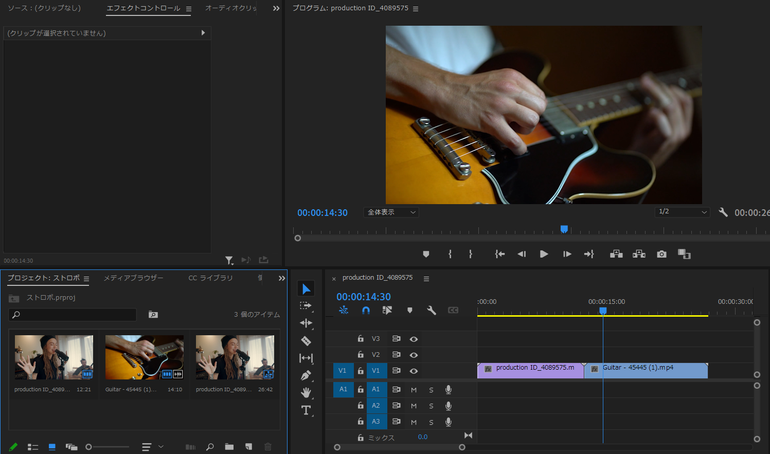The height and width of the screenshot is (454, 770).
Task: Click Guitar - 45445 clip thumbnail
Action: pyautogui.click(x=145, y=357)
